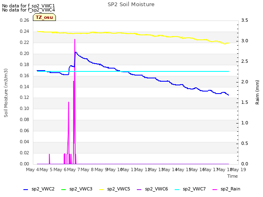
Task: Click the May 5 x-axis tick label
Action: click(x=46, y=170)
